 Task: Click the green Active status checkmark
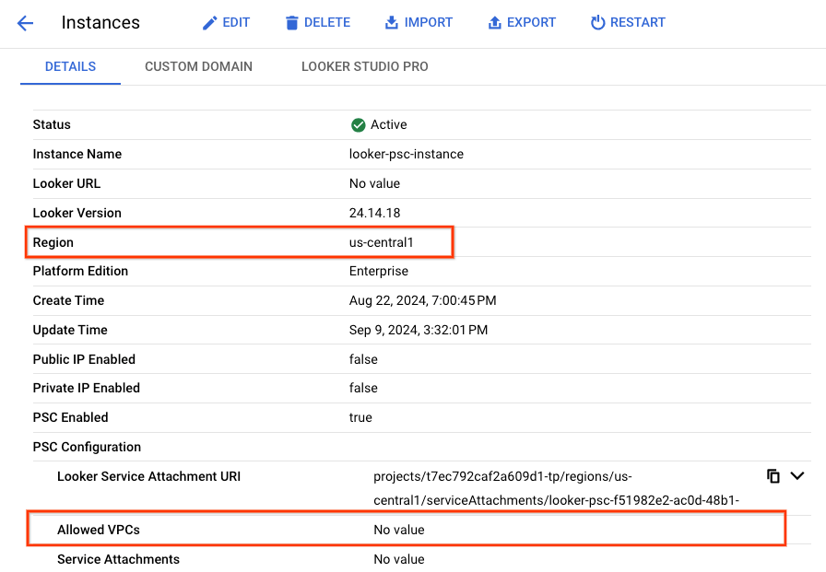click(358, 125)
